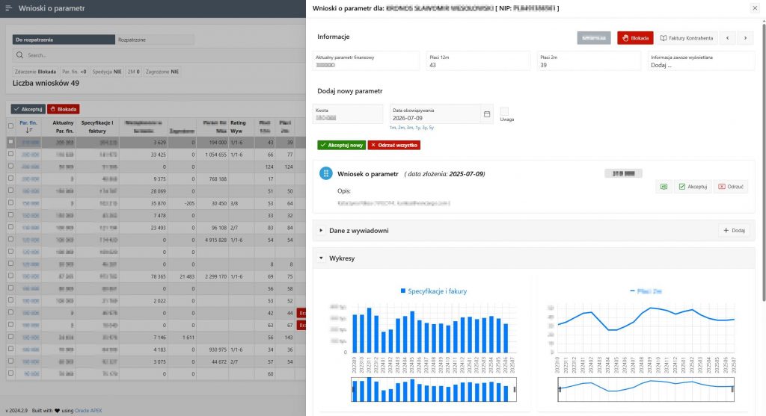Image resolution: width=766 pixels, height=416 pixels.
Task: Open the Oracle APEX footer link
Action: pyautogui.click(x=88, y=411)
